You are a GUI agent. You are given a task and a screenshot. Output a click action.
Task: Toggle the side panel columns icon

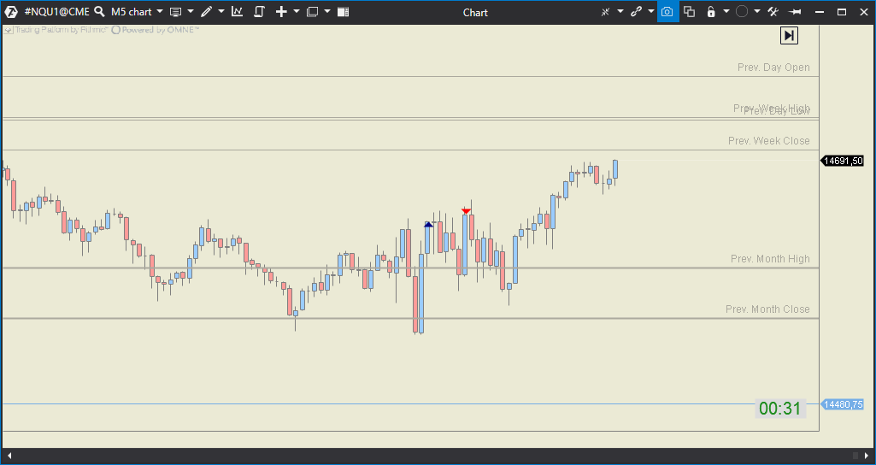(x=344, y=12)
